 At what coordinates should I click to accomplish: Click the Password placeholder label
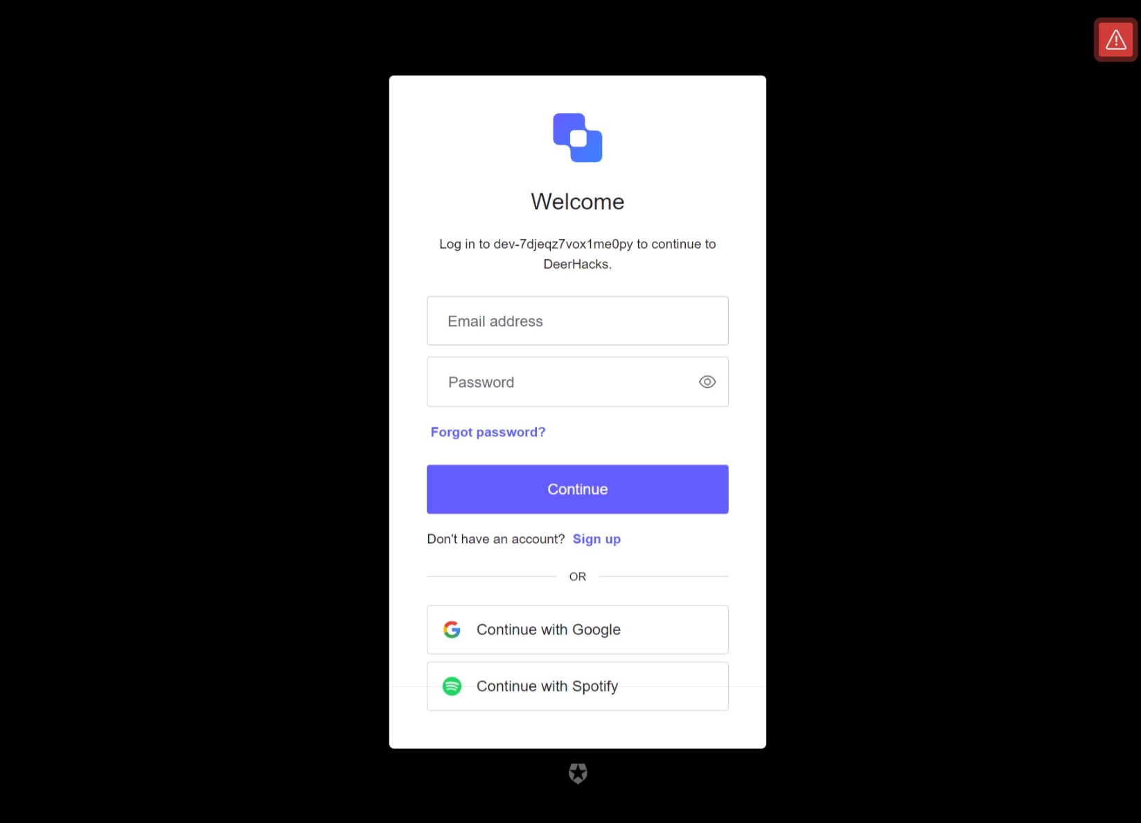[x=481, y=382]
